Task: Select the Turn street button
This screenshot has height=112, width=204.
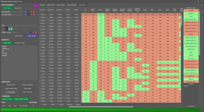Action: click(x=16, y=29)
